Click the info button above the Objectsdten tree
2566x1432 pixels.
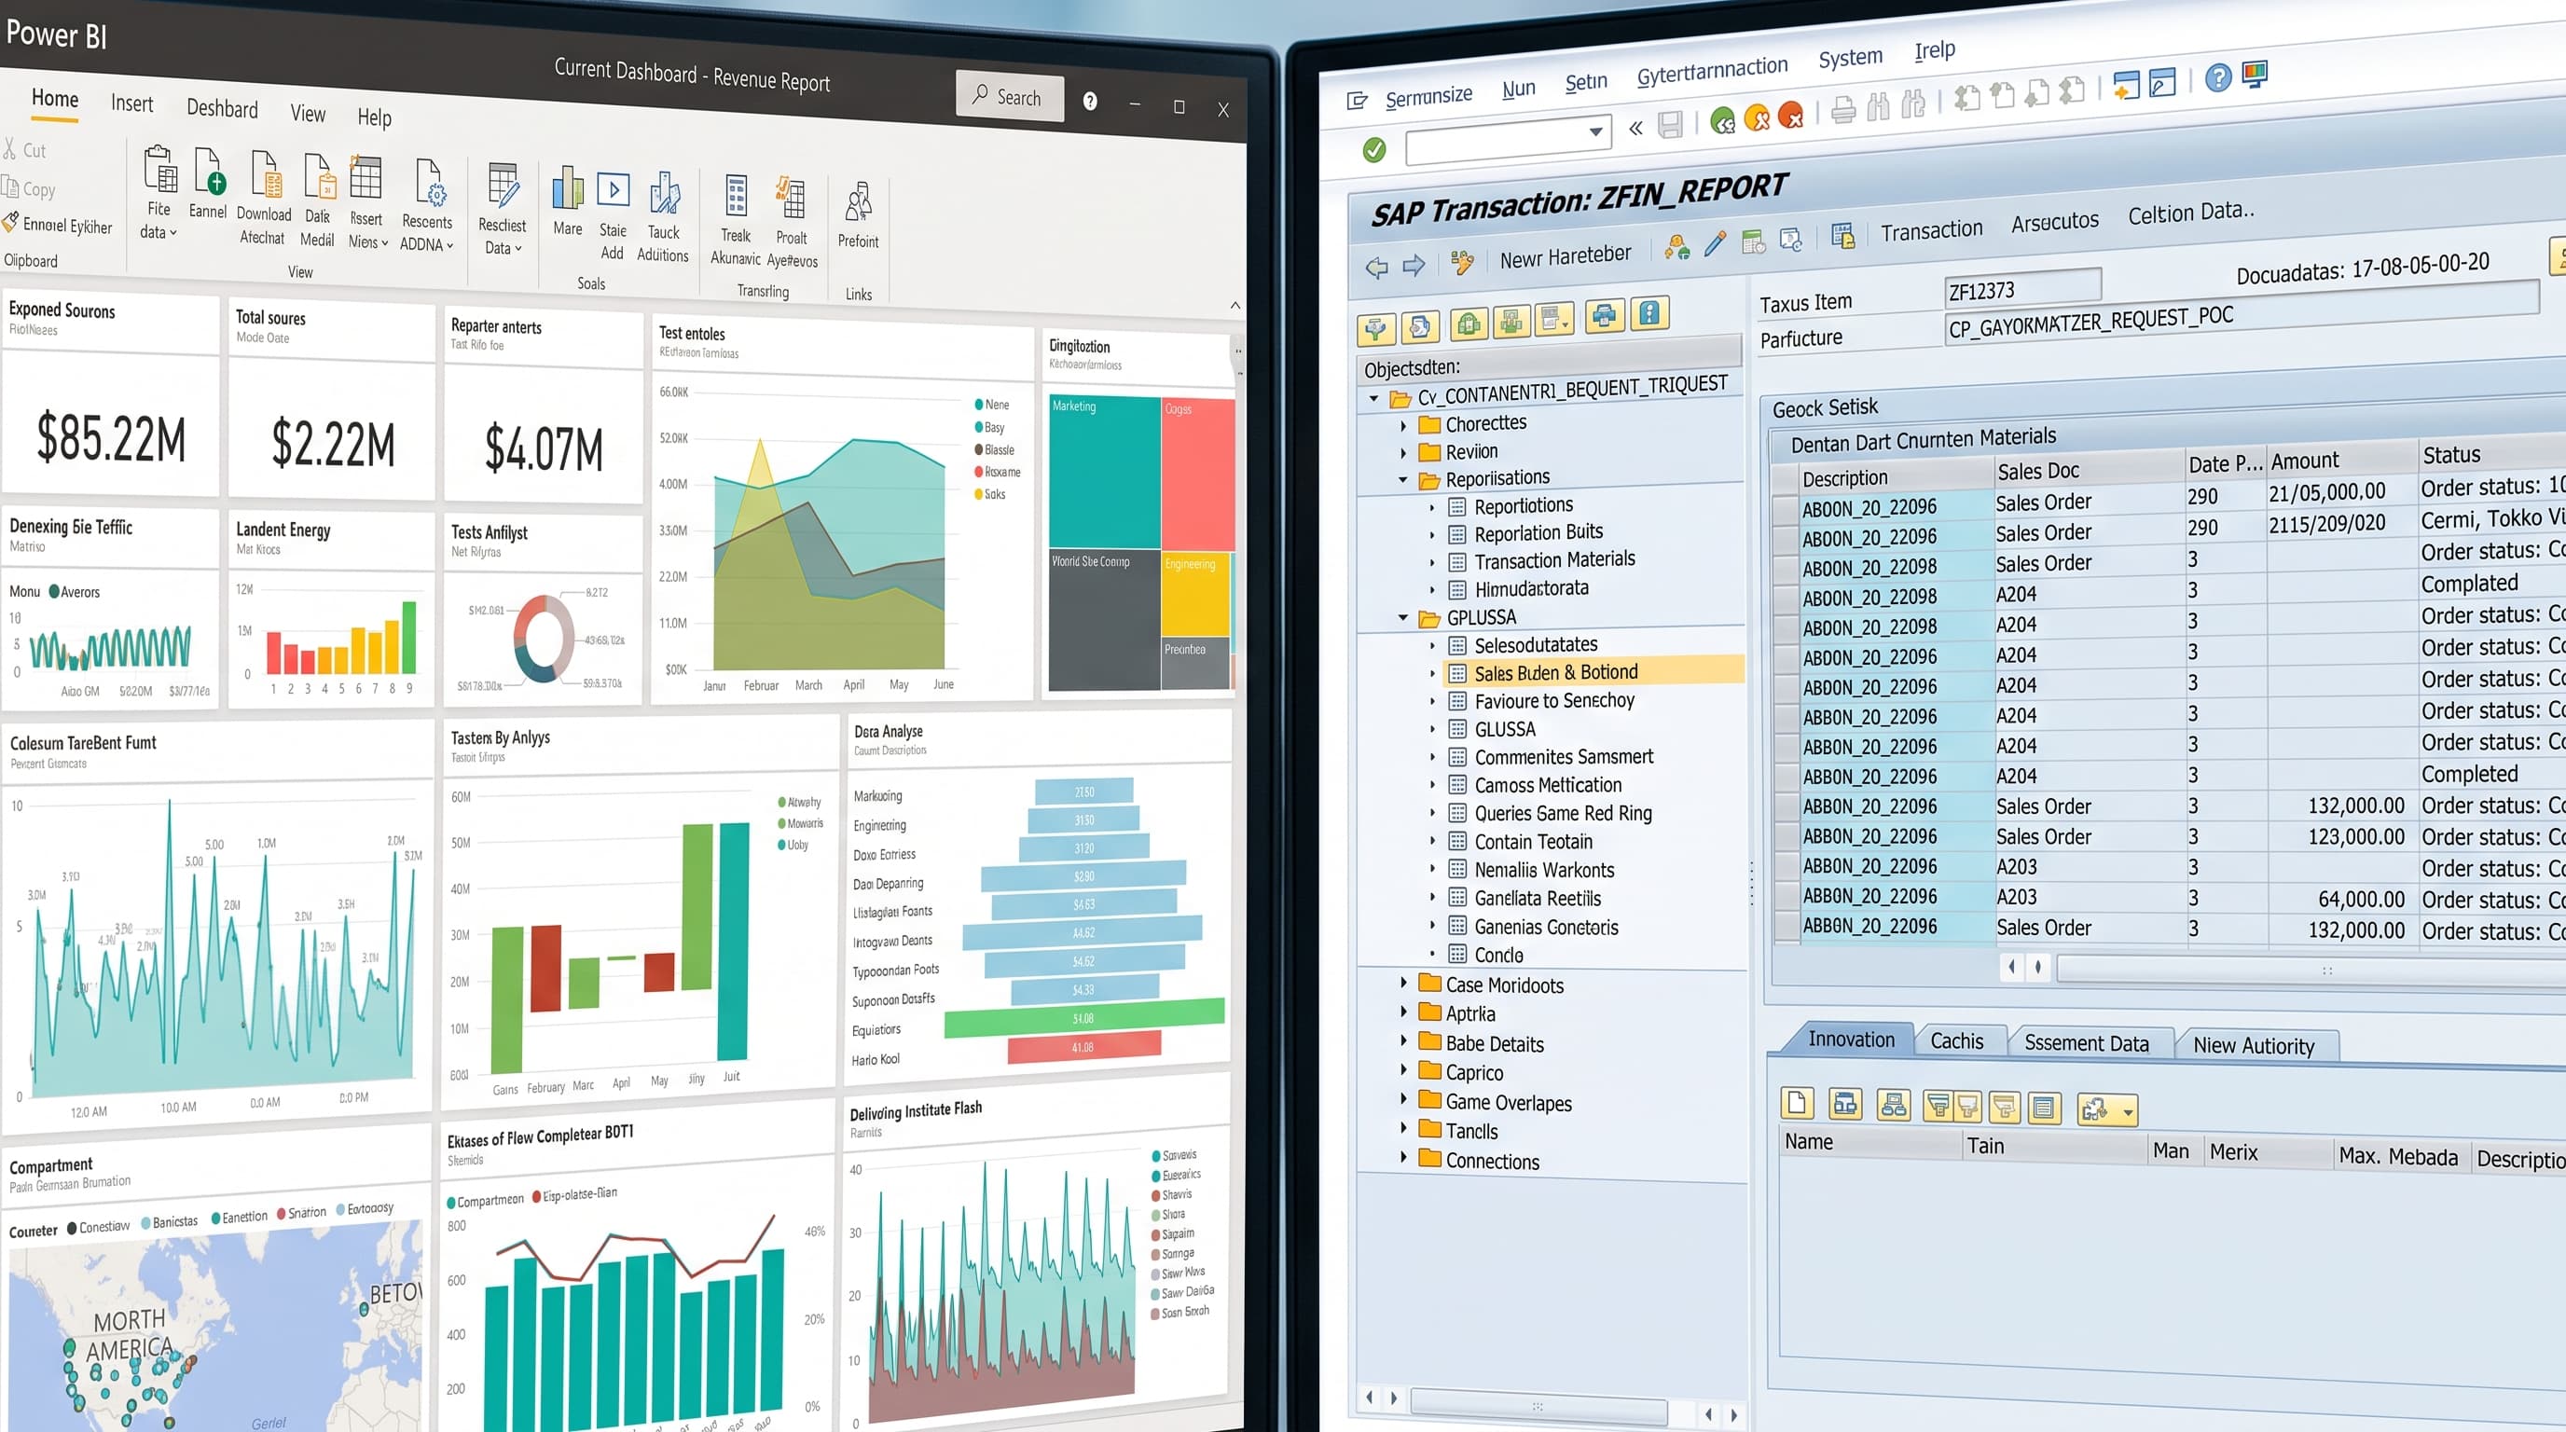[1650, 313]
